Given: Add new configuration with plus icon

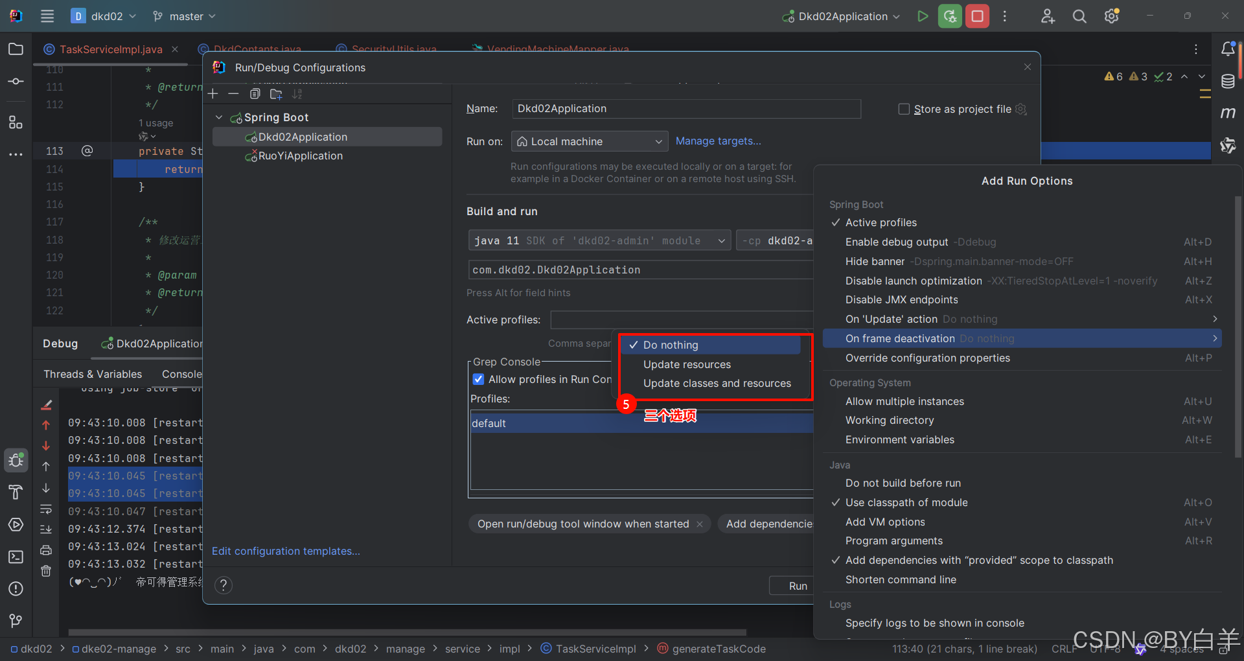Looking at the screenshot, I should pyautogui.click(x=213, y=94).
